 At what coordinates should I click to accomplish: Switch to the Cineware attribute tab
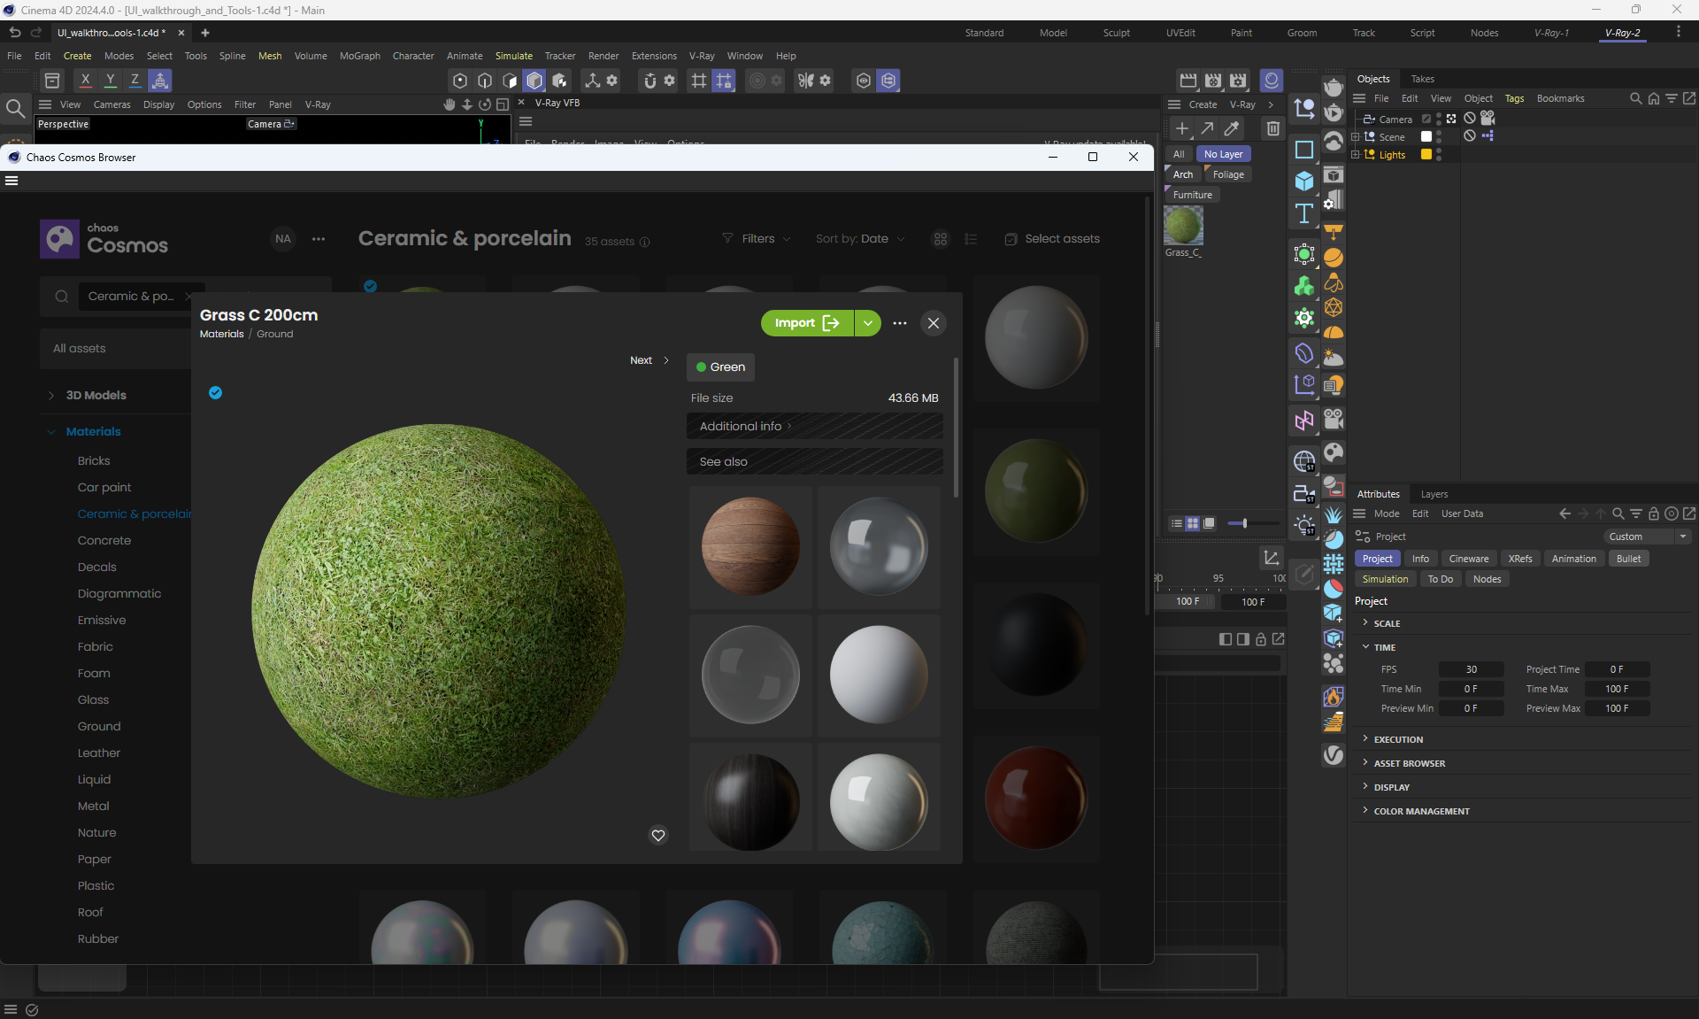click(x=1468, y=559)
